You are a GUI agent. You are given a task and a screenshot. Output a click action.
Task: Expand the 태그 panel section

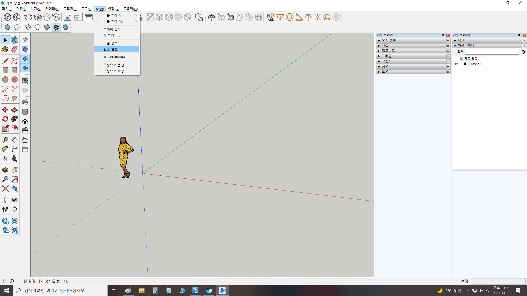point(455,41)
